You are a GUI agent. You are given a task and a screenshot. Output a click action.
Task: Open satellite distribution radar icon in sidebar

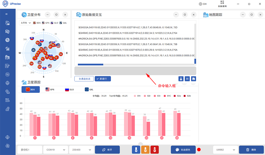[x=7, y=40]
